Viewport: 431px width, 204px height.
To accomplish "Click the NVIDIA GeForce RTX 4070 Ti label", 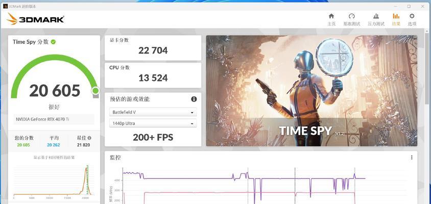I will coord(42,119).
